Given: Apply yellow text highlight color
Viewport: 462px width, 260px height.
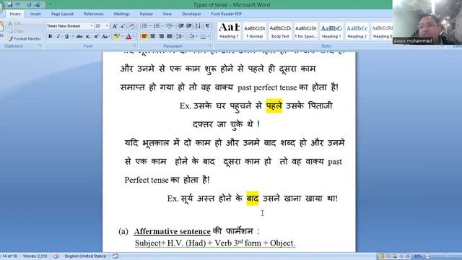Looking at the screenshot, I should tap(116, 37).
